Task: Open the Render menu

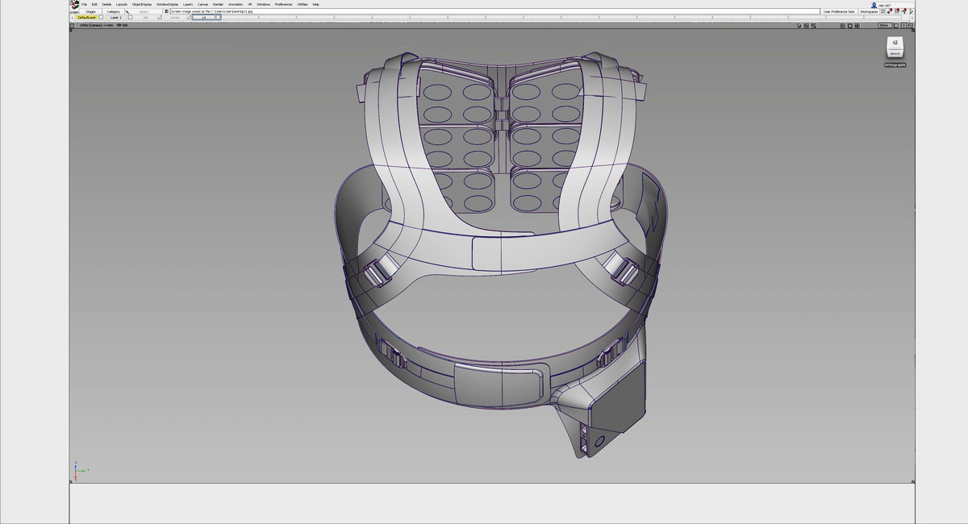Action: (218, 4)
